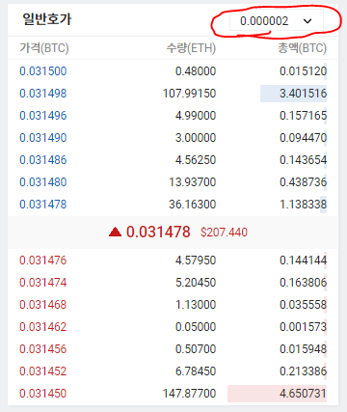
Task: Click the red up-triangle price indicator
Action: pos(115,232)
